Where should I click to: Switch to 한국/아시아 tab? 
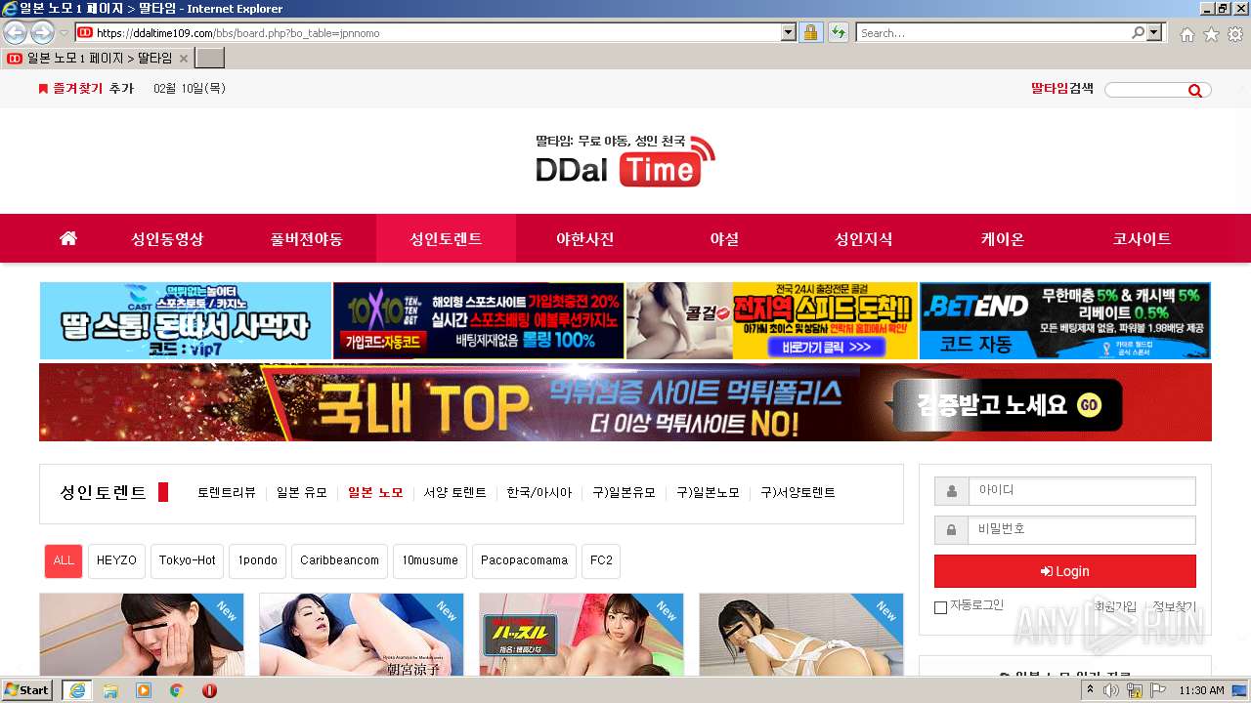(539, 492)
